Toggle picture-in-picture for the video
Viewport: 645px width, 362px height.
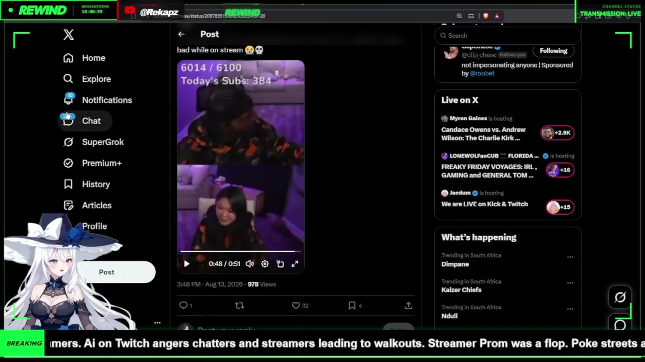(x=280, y=263)
